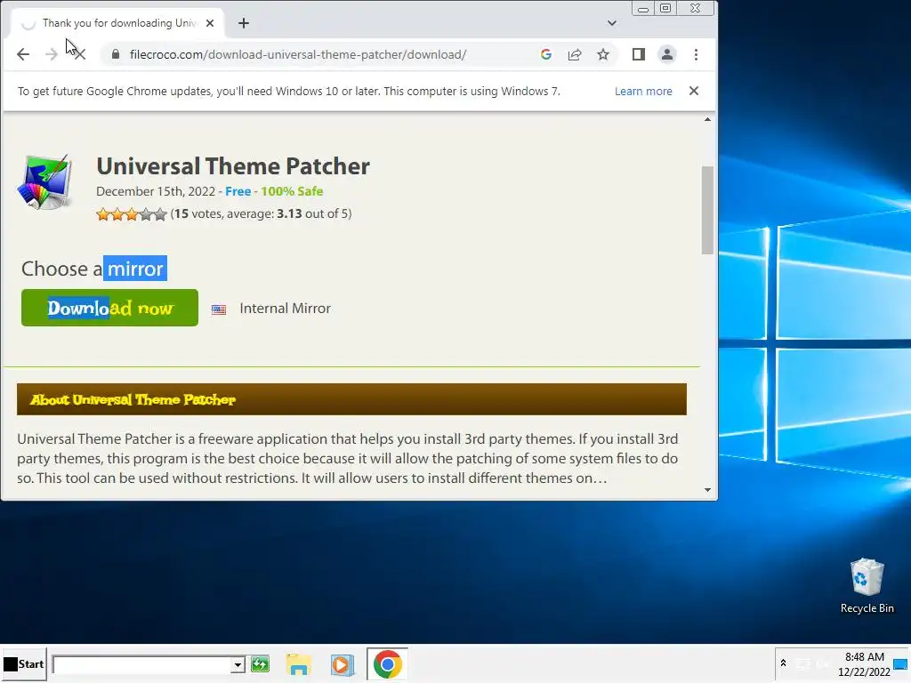
Task: Launch the media player taskbar icon
Action: point(343,663)
